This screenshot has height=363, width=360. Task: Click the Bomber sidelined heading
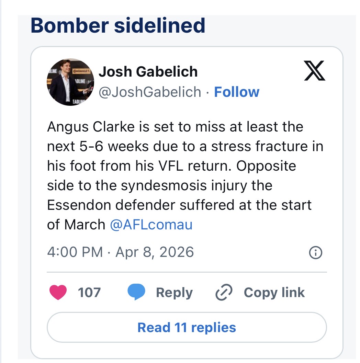coord(118,25)
